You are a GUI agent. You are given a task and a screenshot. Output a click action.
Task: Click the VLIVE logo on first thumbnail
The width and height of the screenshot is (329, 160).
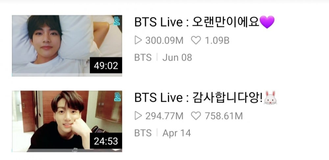(117, 21)
